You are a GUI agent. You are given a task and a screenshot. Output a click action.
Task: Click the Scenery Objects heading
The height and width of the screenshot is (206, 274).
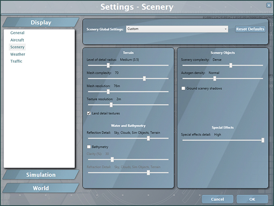pos(223,53)
